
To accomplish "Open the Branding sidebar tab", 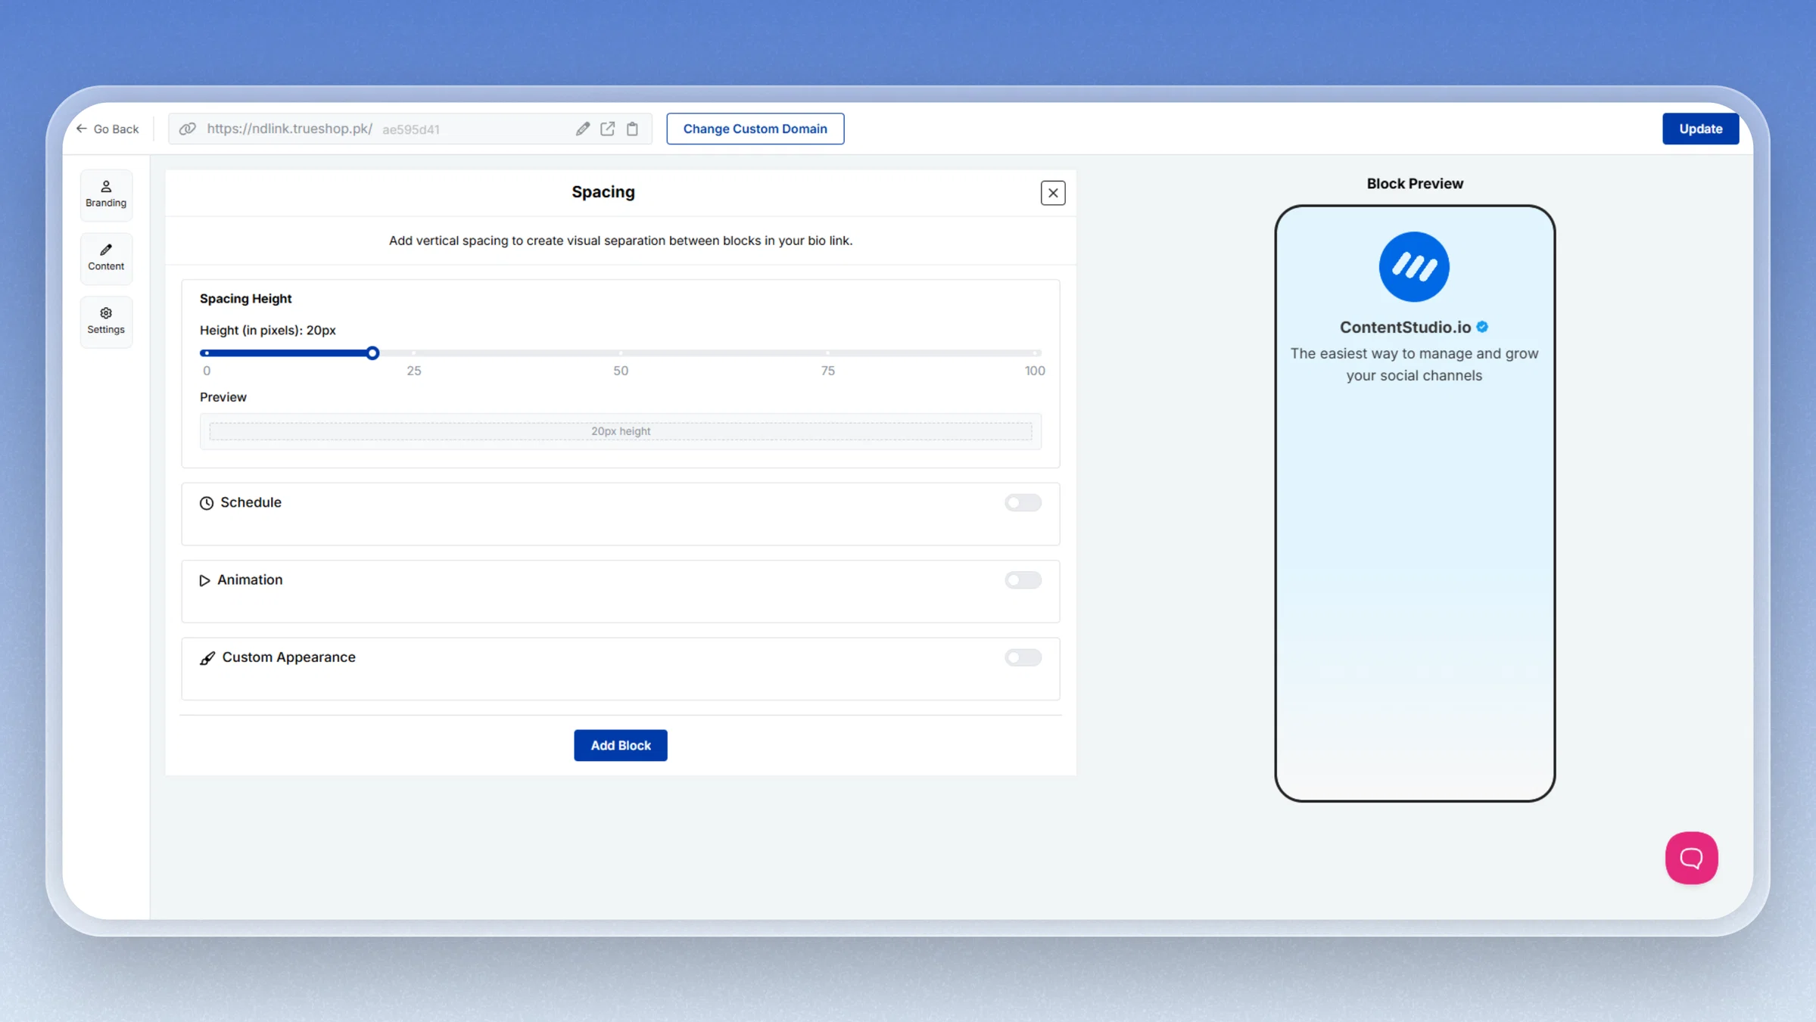I will [x=106, y=194].
